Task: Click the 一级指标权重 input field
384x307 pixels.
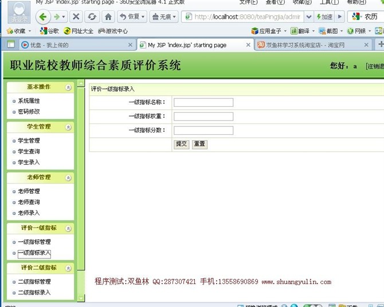Action: pos(203,117)
